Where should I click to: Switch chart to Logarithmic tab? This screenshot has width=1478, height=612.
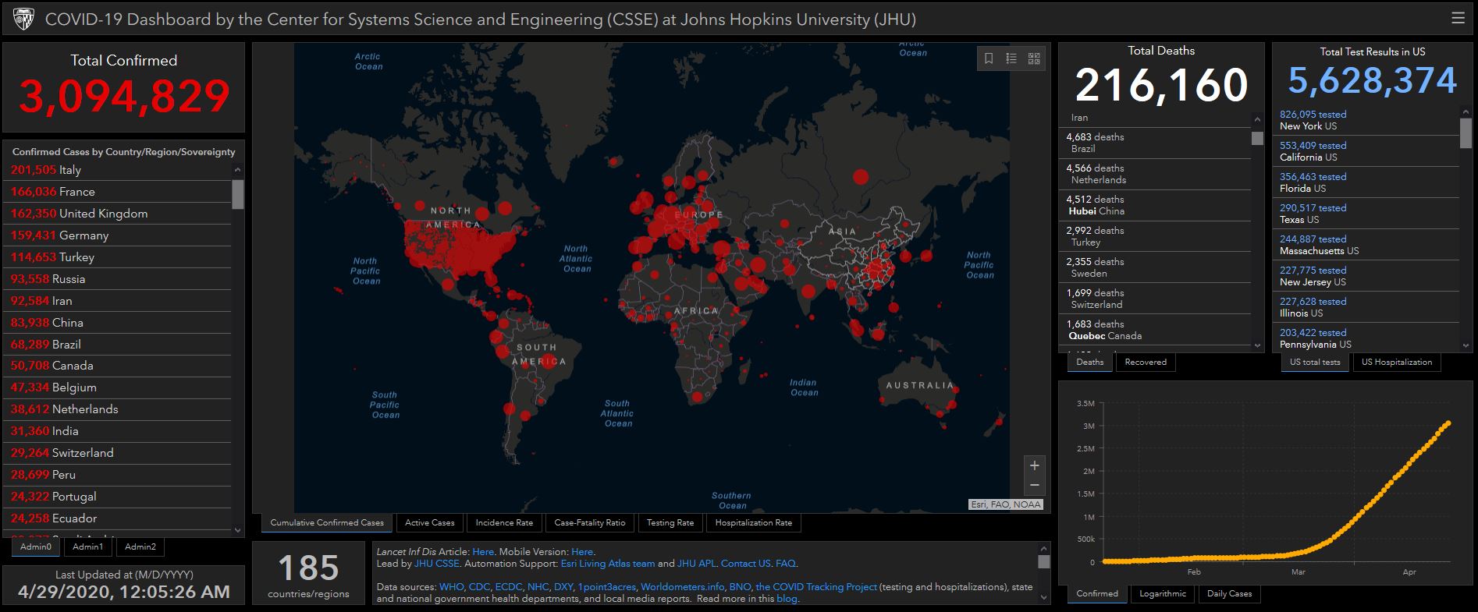[x=1163, y=593]
